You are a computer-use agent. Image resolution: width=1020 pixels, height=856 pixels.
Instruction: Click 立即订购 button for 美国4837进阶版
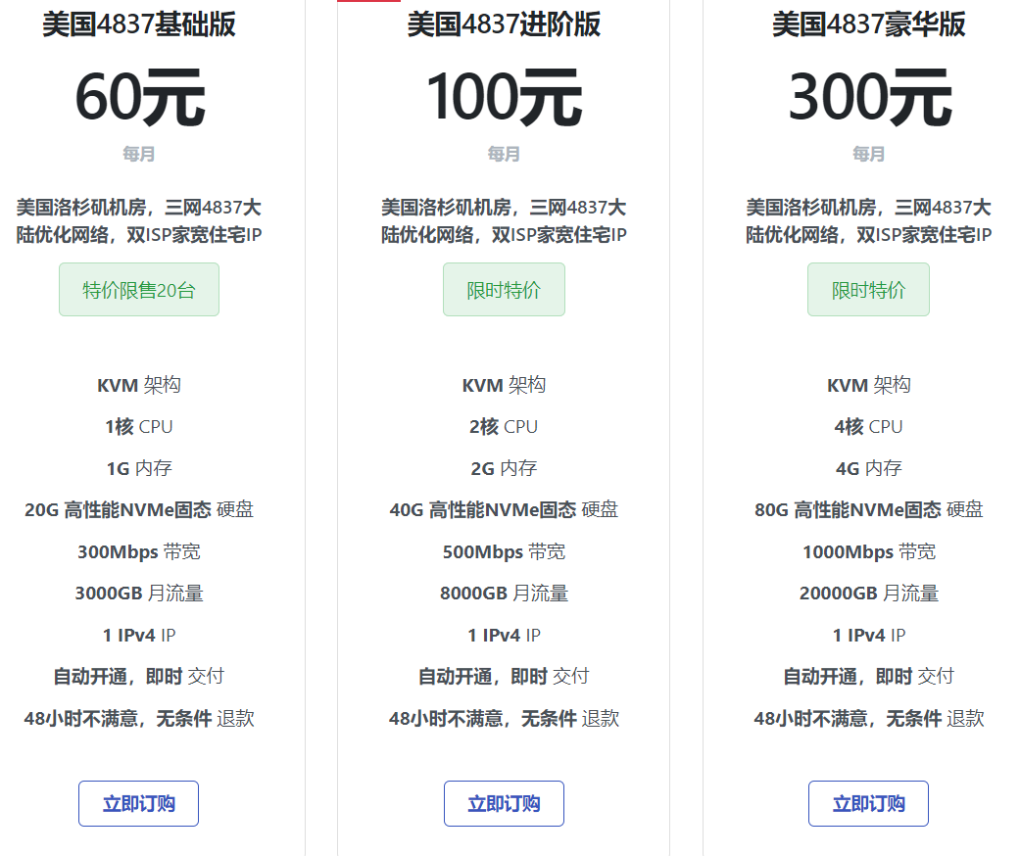point(504,803)
